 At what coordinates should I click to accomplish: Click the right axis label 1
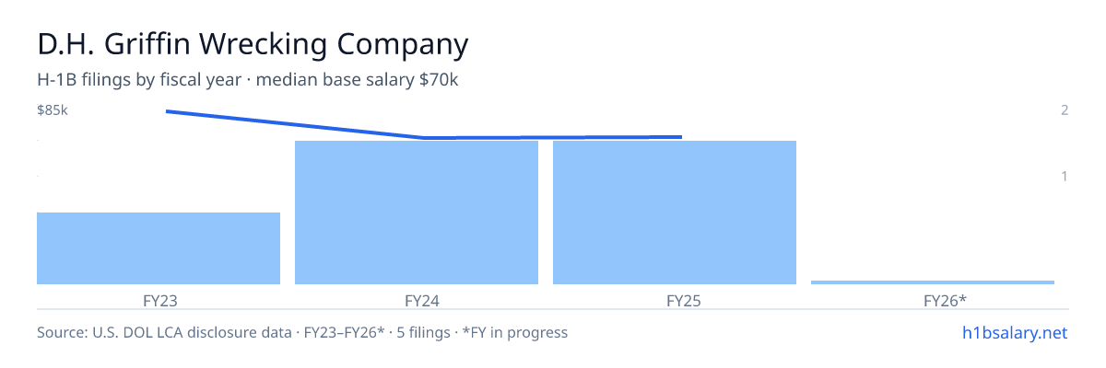click(x=1065, y=176)
